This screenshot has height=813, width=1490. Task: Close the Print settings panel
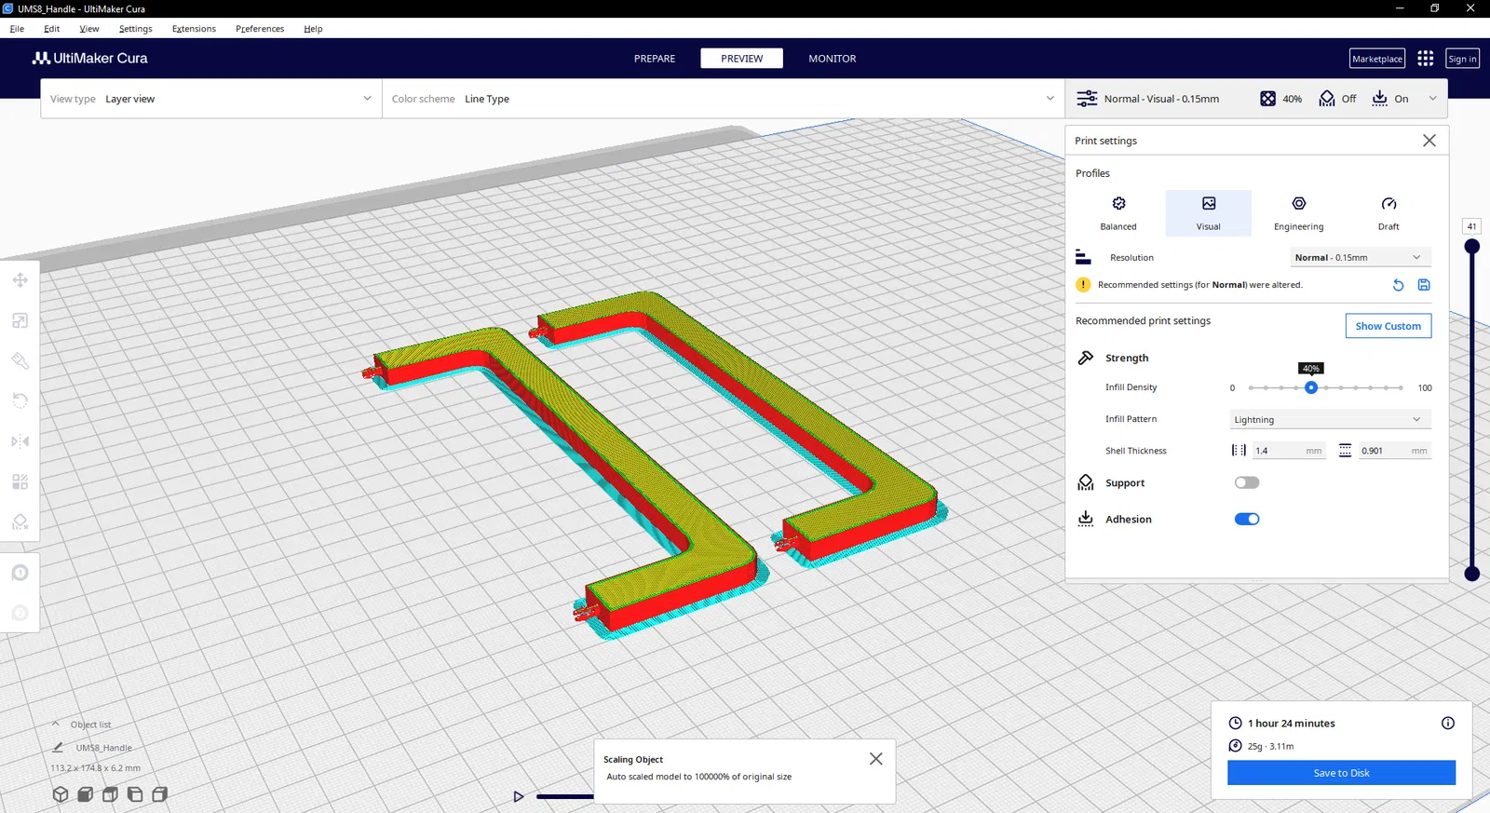coord(1429,141)
